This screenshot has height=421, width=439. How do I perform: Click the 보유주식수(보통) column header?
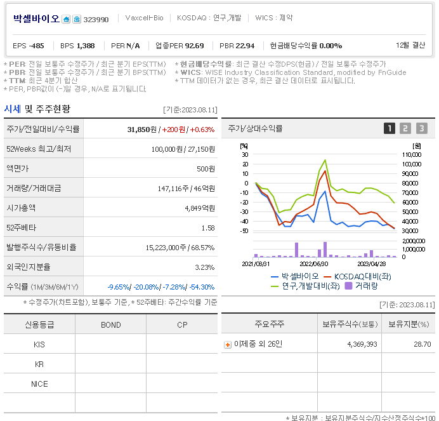(x=350, y=324)
